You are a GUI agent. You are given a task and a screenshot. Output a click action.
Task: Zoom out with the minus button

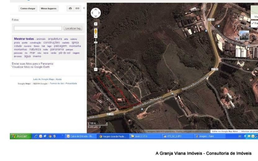96,69
